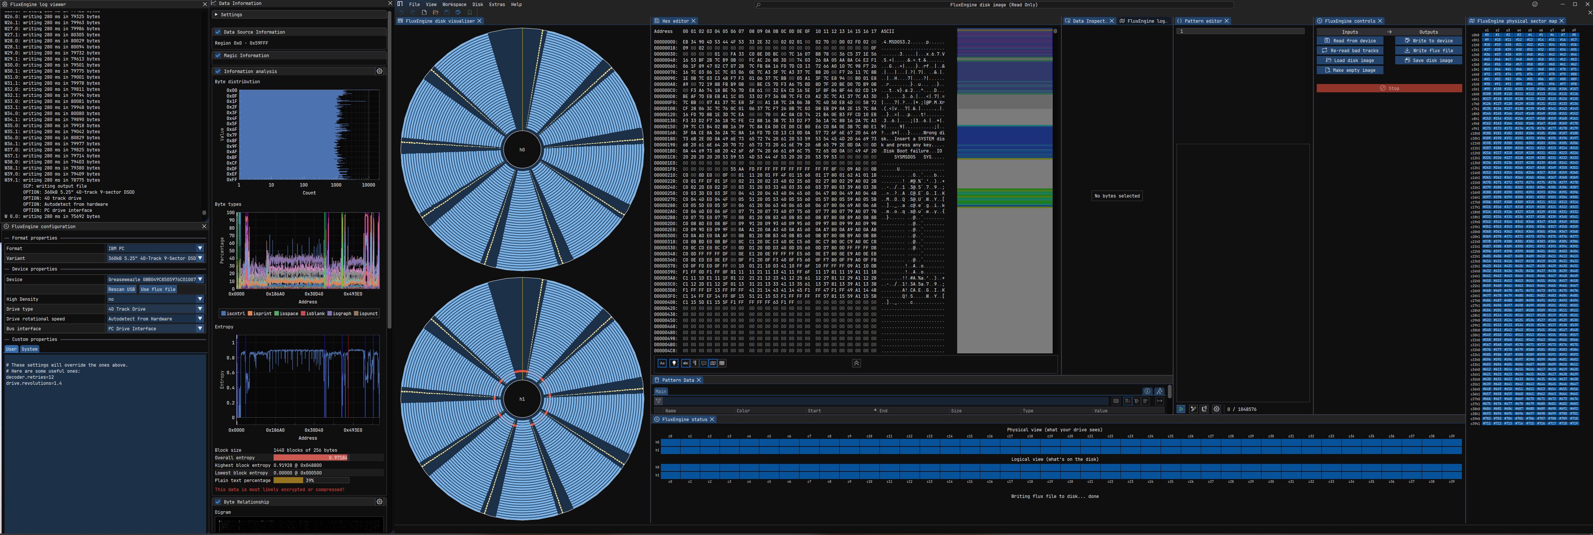Create a new file with the blank-page icon
Viewport: 1593px width, 535px height.
424,12
